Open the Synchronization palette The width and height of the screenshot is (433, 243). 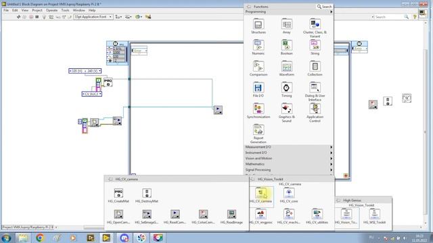[258, 109]
